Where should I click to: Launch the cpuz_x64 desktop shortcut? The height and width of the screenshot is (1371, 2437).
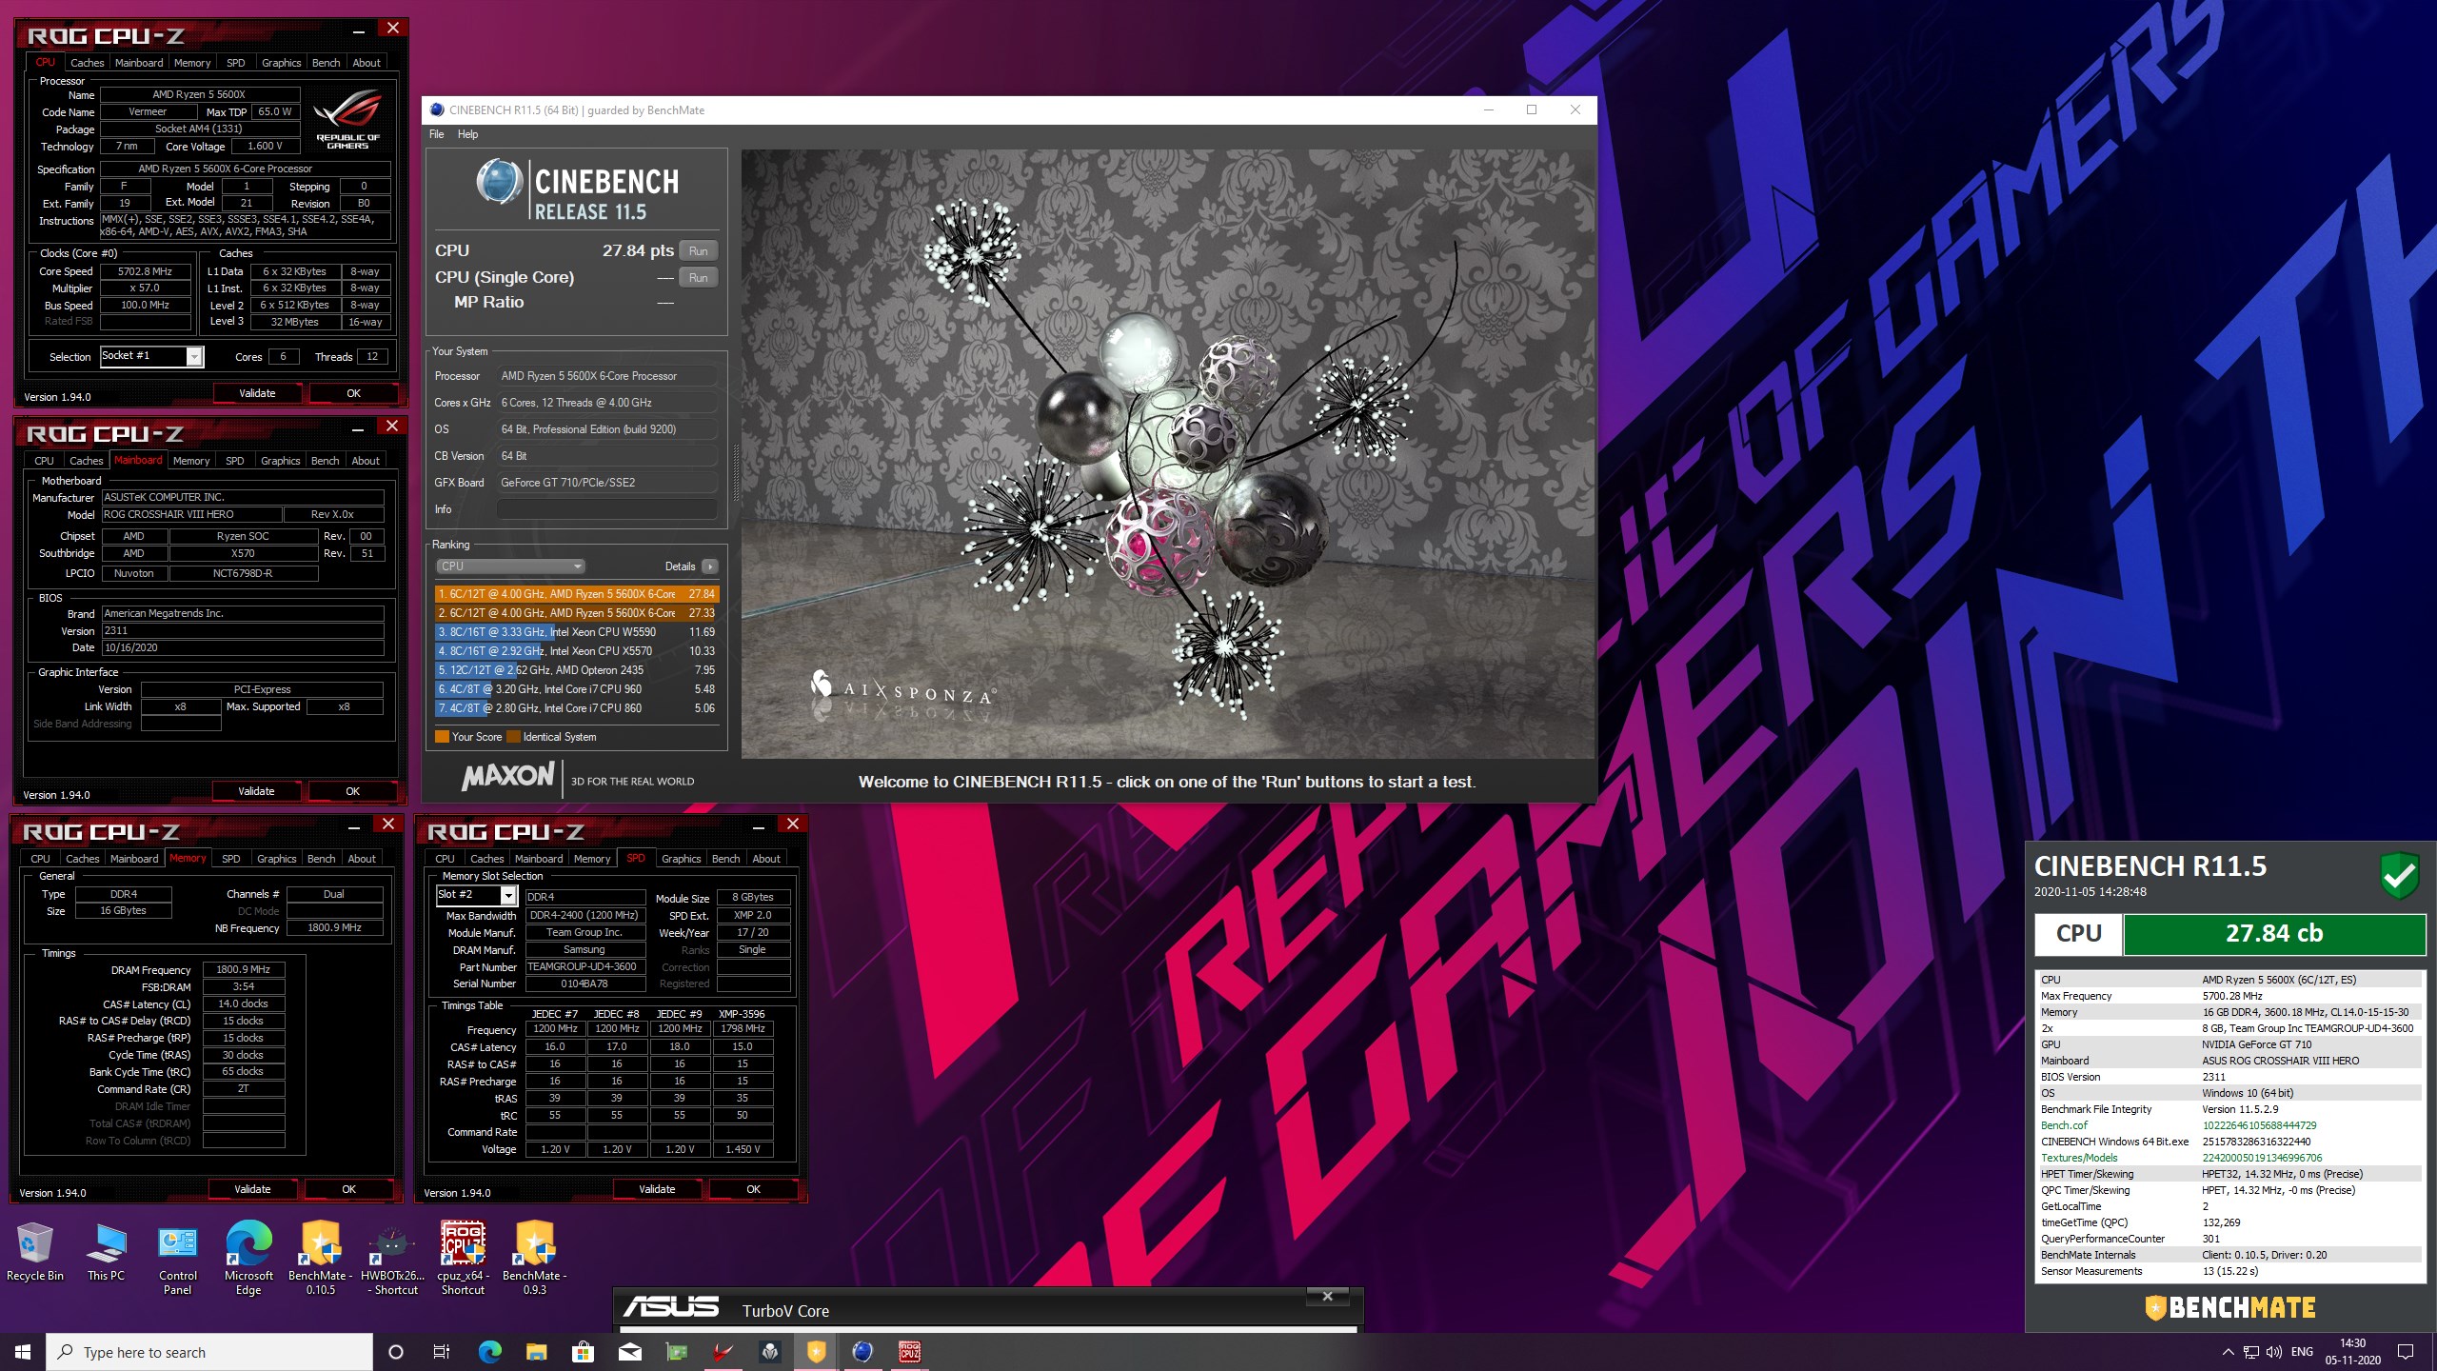pyautogui.click(x=463, y=1257)
